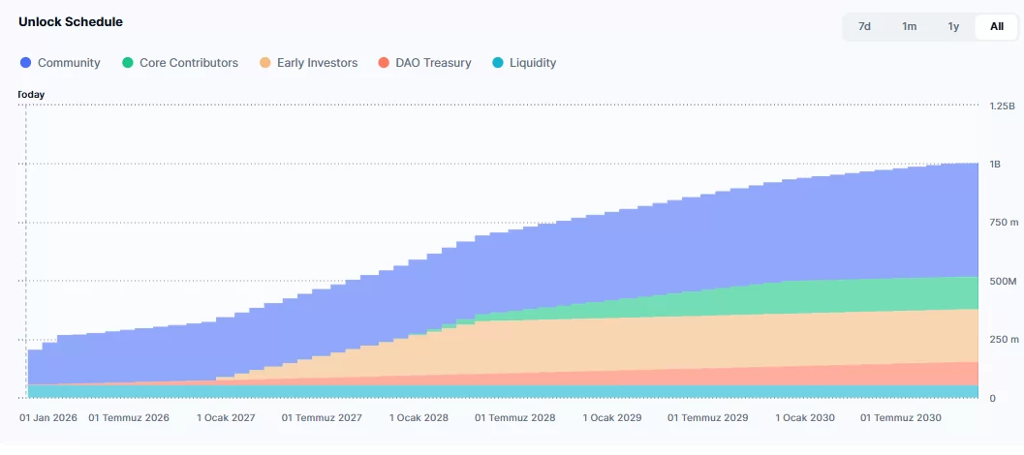Toggle the Liquidity legend text
This screenshot has width=1024, height=455.
(533, 63)
